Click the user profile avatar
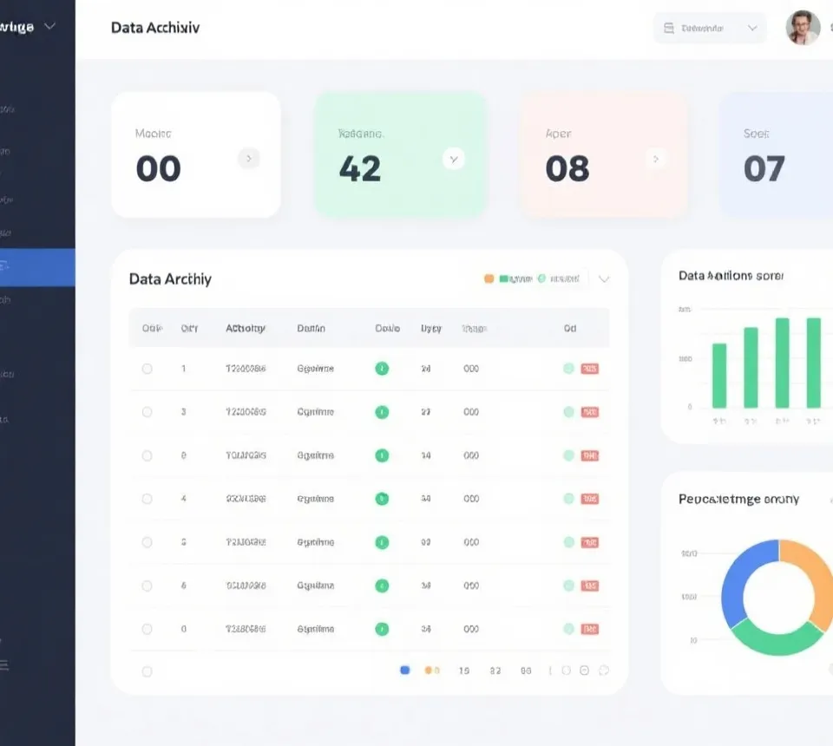Screen dimensions: 833x746 803,28
